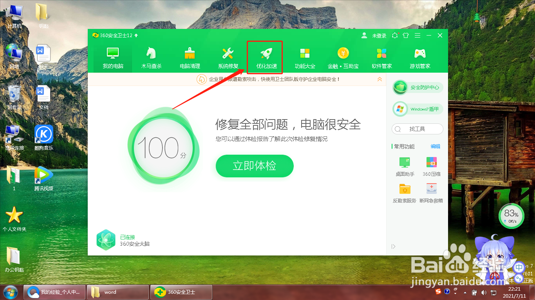The height and width of the screenshot is (300, 535).
Task: Open 功能大全 feature list
Action: click(305, 58)
